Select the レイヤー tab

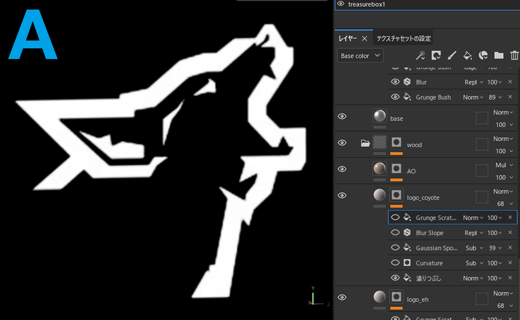click(x=347, y=39)
